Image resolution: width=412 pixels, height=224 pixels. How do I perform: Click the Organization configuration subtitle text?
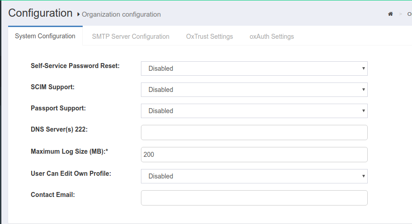pyautogui.click(x=121, y=14)
